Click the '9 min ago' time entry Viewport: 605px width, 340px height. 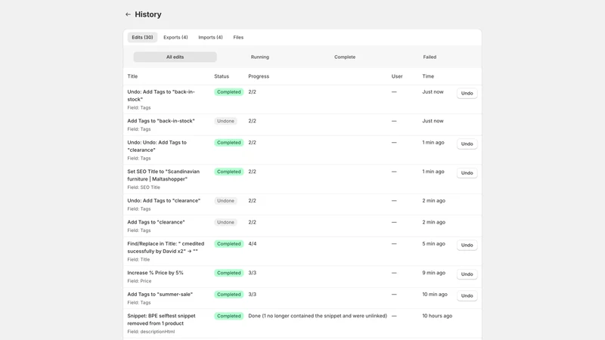[433, 273]
